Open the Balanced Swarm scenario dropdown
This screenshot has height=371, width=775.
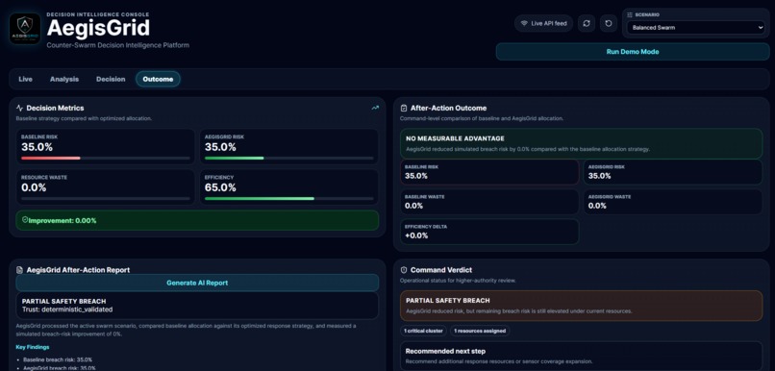coord(696,28)
